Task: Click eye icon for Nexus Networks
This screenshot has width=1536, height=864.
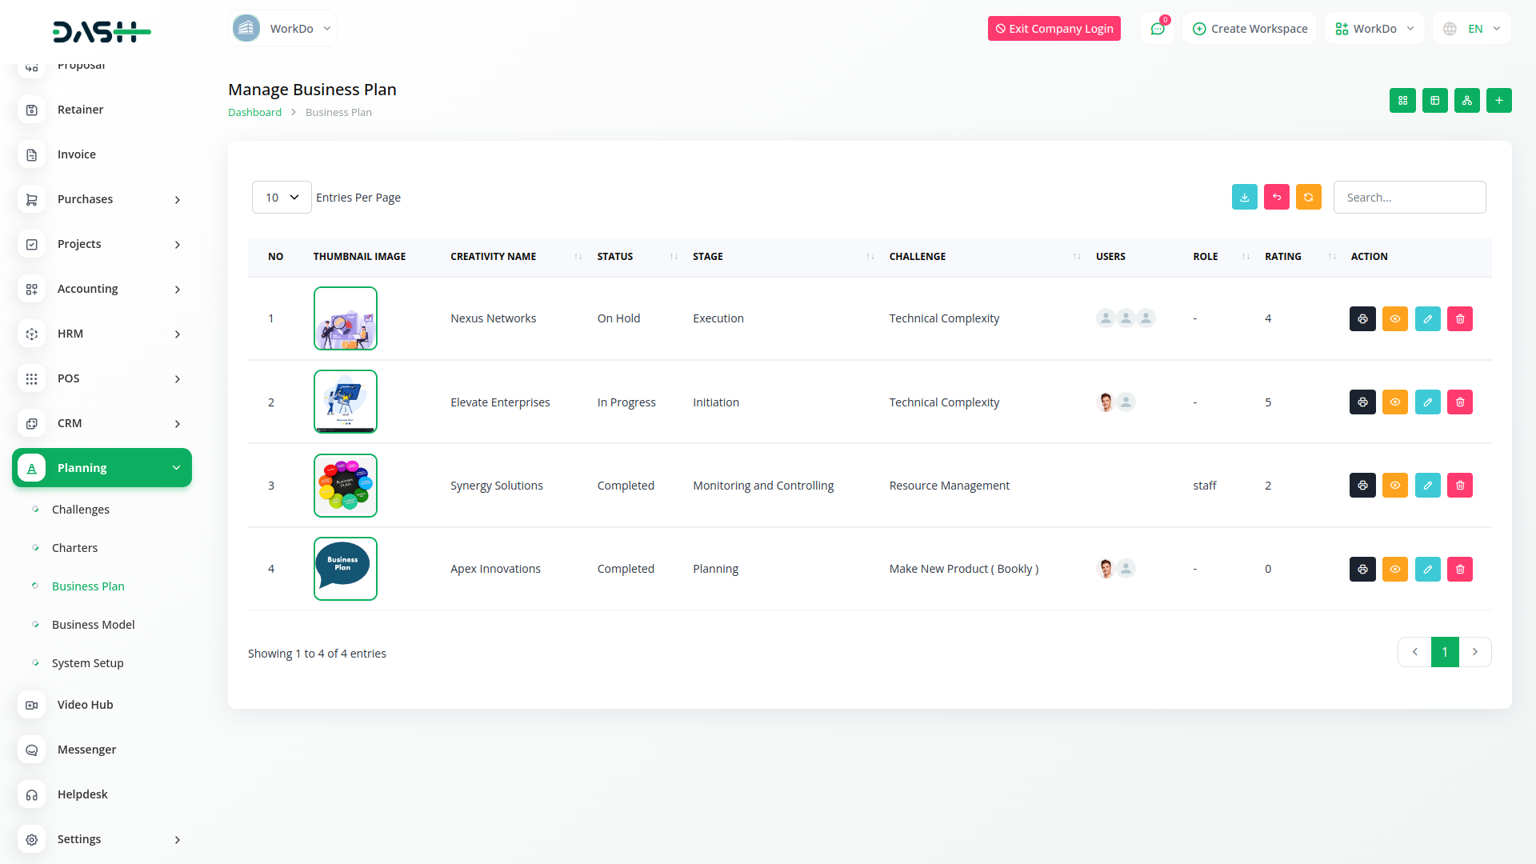Action: click(1394, 319)
